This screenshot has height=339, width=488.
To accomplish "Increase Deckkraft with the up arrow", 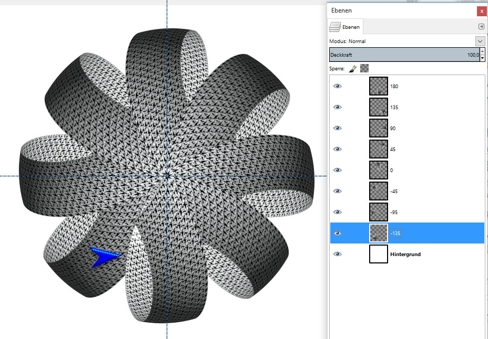I will point(483,51).
